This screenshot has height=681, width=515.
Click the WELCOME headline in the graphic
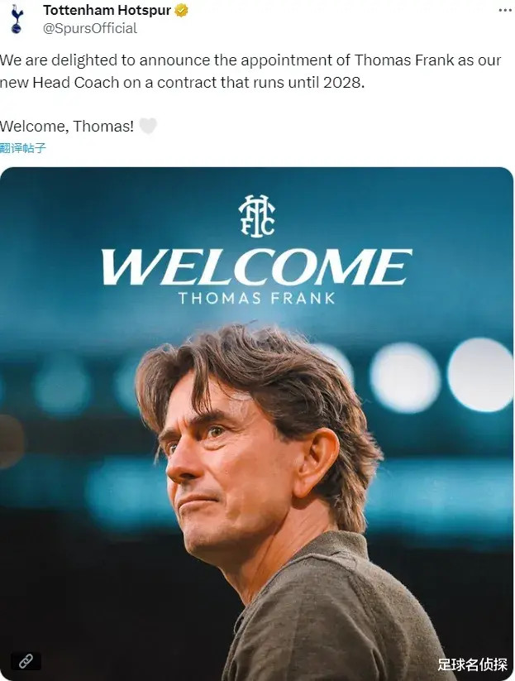[x=256, y=267]
